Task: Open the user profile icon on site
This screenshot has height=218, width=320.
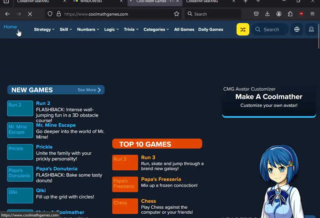Action: tap(312, 29)
